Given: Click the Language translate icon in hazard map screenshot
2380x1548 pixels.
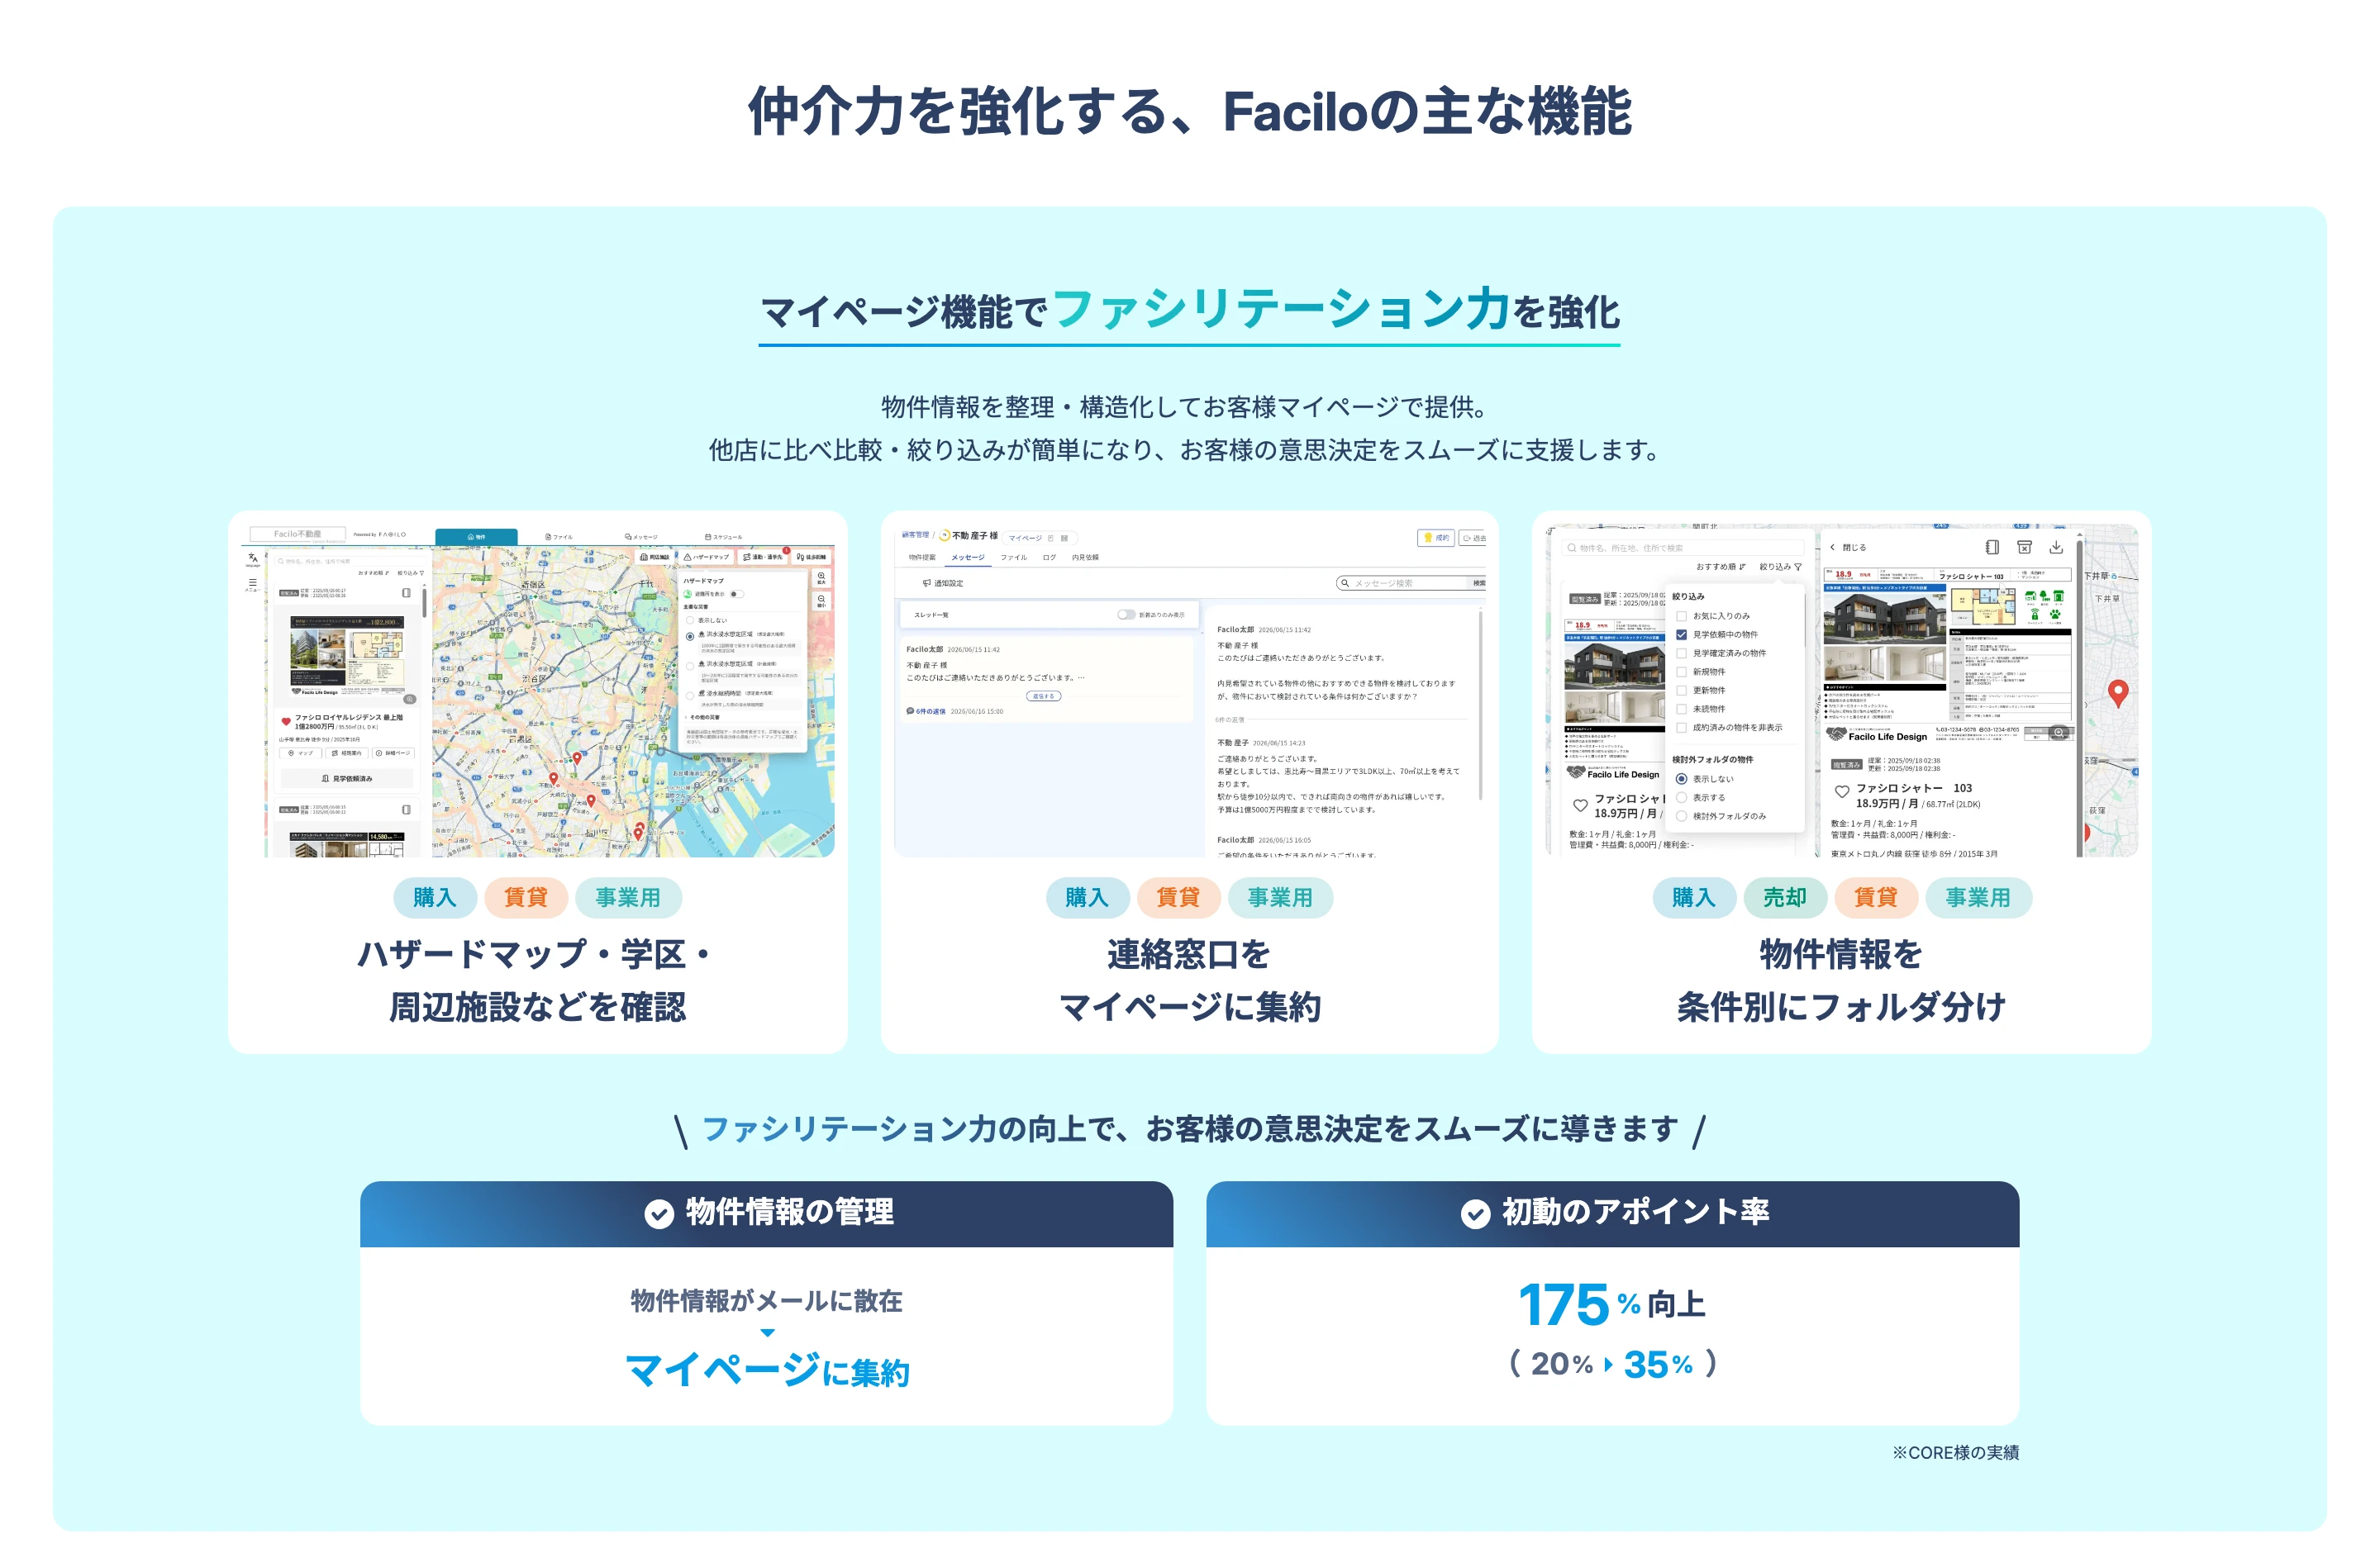Looking at the screenshot, I should 253,558.
